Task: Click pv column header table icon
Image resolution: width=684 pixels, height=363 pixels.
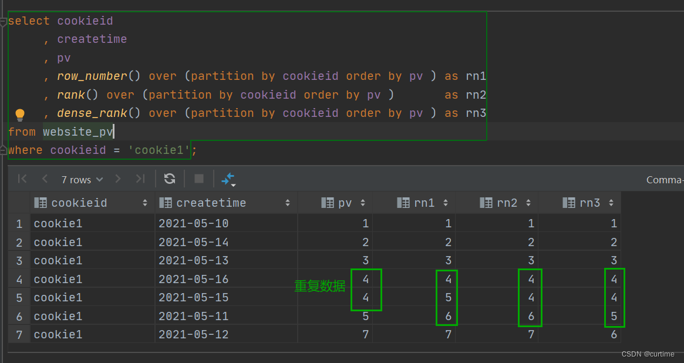Action: [328, 203]
